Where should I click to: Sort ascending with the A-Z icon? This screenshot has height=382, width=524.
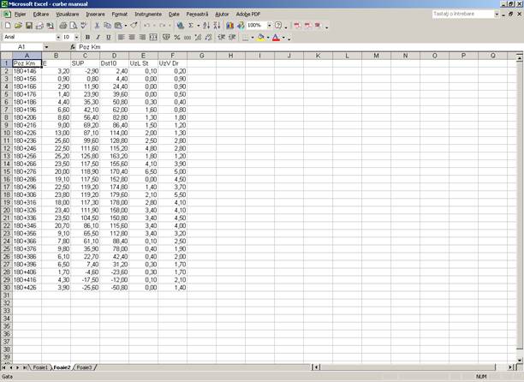click(x=208, y=26)
